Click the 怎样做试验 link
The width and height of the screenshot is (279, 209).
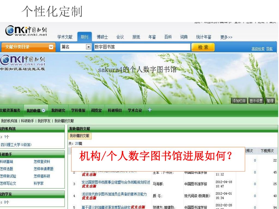click(8, 176)
